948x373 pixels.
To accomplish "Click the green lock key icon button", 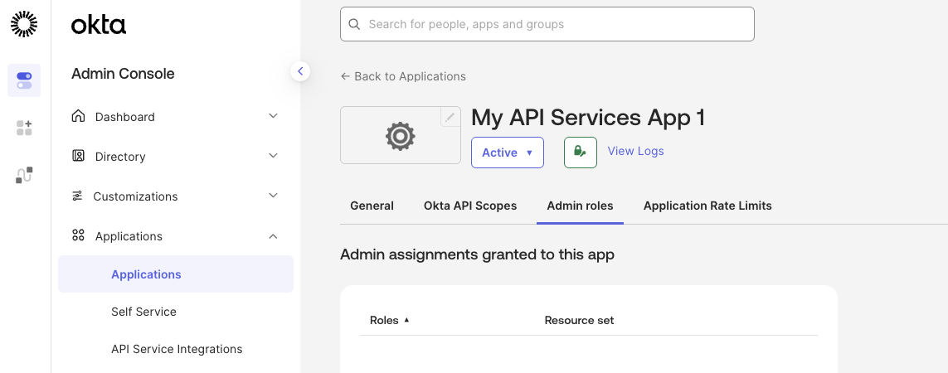I will point(581,153).
